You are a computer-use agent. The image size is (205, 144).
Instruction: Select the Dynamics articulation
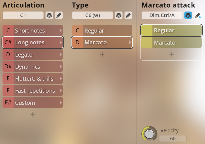tap(33, 67)
